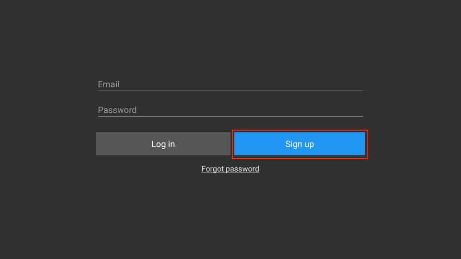Place cursor in the Email placeholder field
This screenshot has width=461, height=259.
coord(230,84)
